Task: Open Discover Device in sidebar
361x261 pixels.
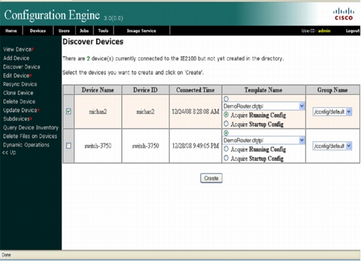Action: pos(22,67)
